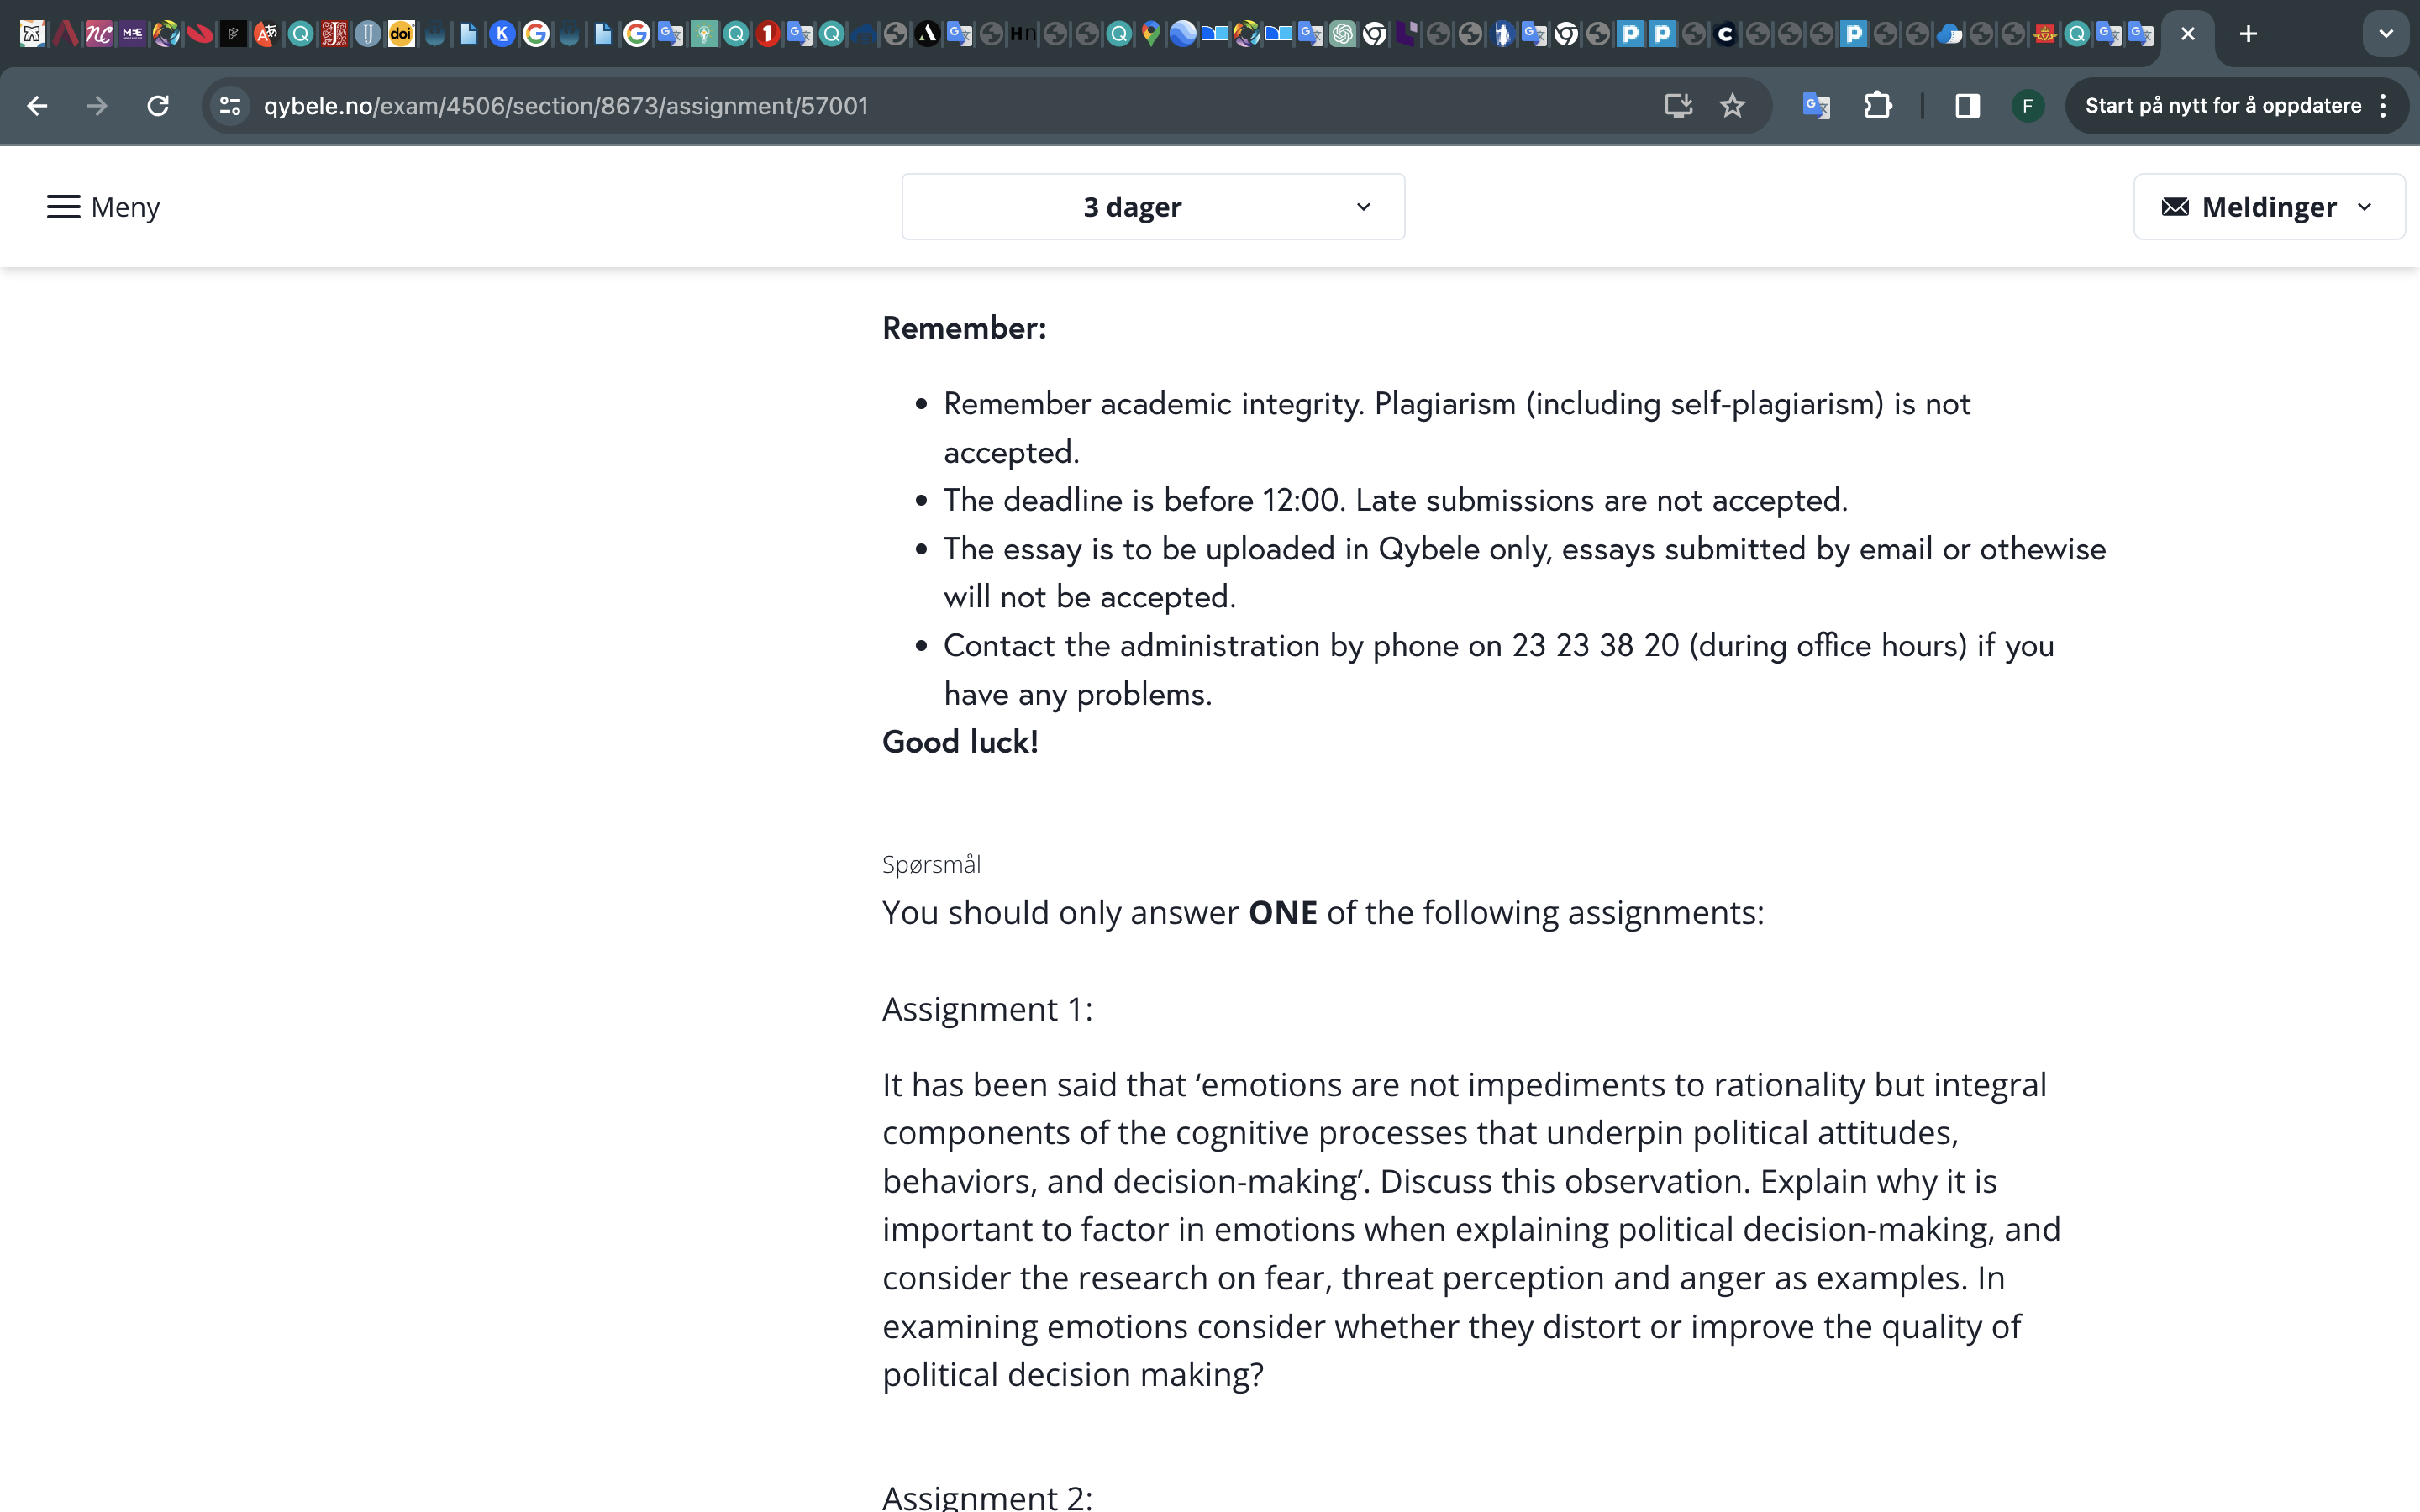Image resolution: width=2420 pixels, height=1512 pixels.
Task: Click the phone number 23 23 38 20
Action: click(1595, 646)
